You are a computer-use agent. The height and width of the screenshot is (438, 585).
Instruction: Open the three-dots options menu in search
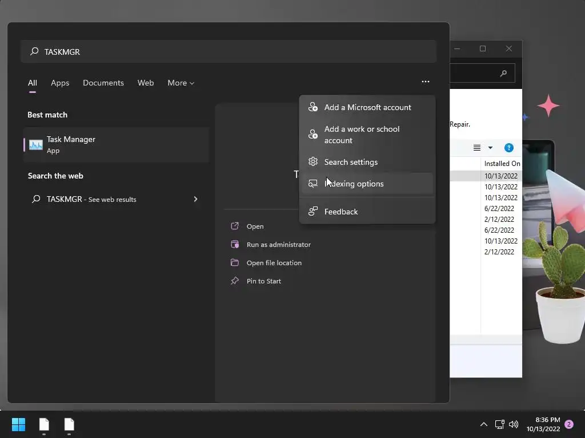click(x=425, y=82)
